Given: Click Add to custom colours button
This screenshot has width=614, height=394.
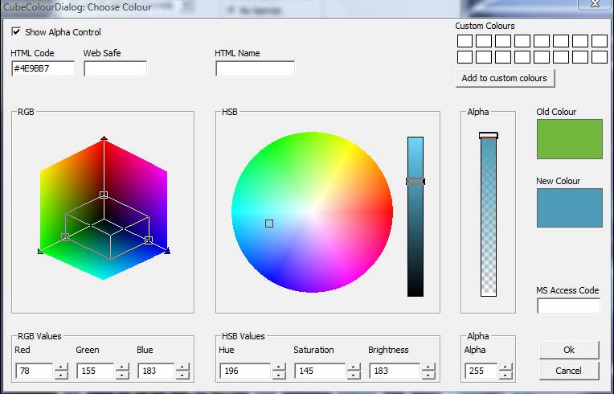Looking at the screenshot, I should click(505, 78).
